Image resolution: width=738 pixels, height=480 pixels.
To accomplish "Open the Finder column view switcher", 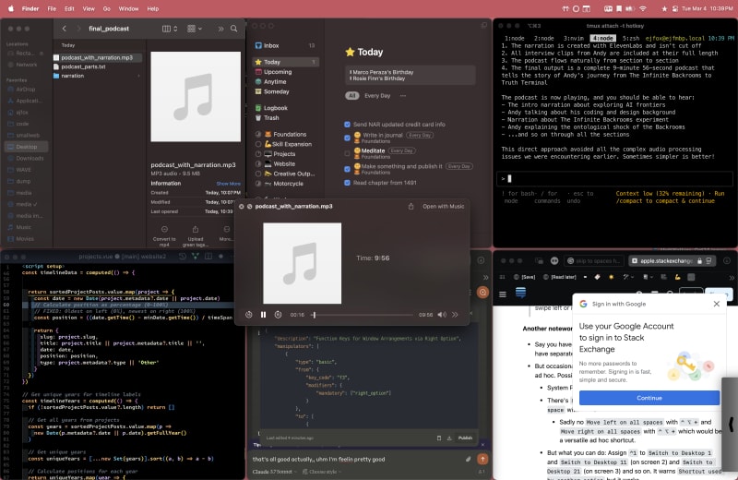I will (x=170, y=29).
